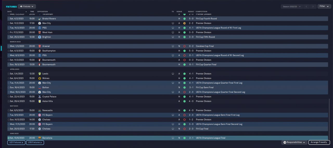Sort by the OPPOSITION column header
333x148 pixels.
pos(42,11)
